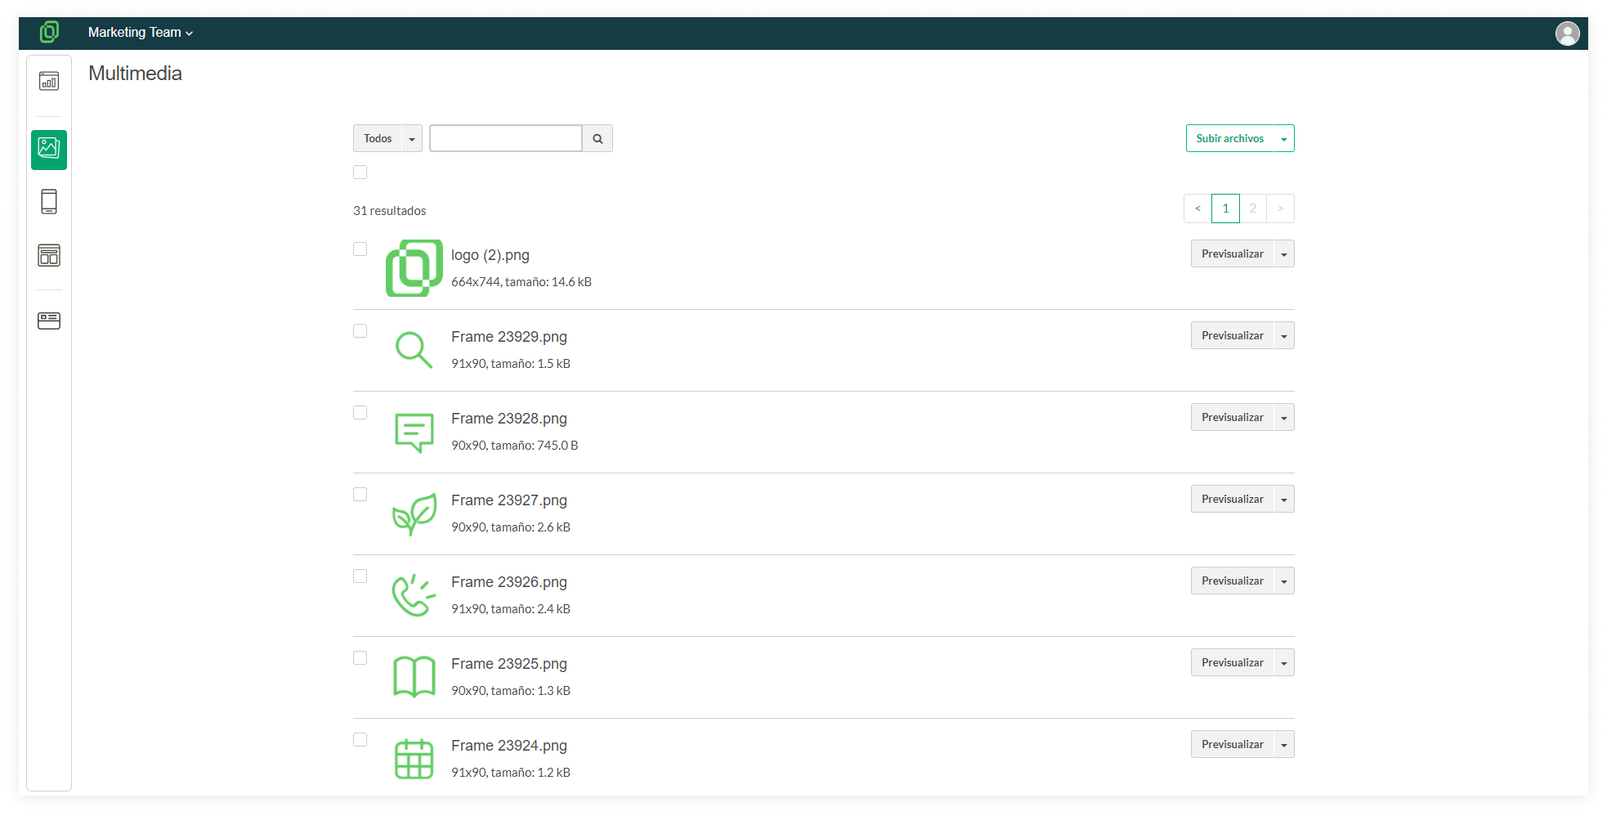Viewport: 1607px width, 816px height.
Task: Open the Frame 23928.png file name
Action: (x=509, y=419)
